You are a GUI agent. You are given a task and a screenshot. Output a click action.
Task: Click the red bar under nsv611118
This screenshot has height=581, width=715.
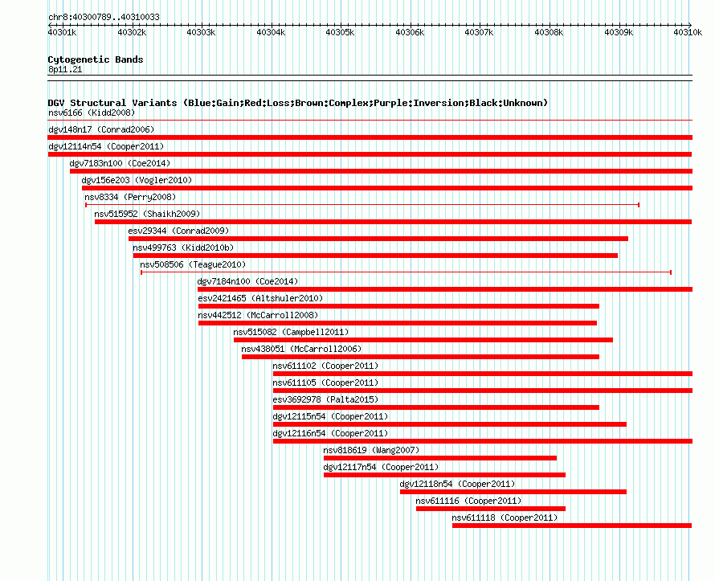(x=572, y=526)
